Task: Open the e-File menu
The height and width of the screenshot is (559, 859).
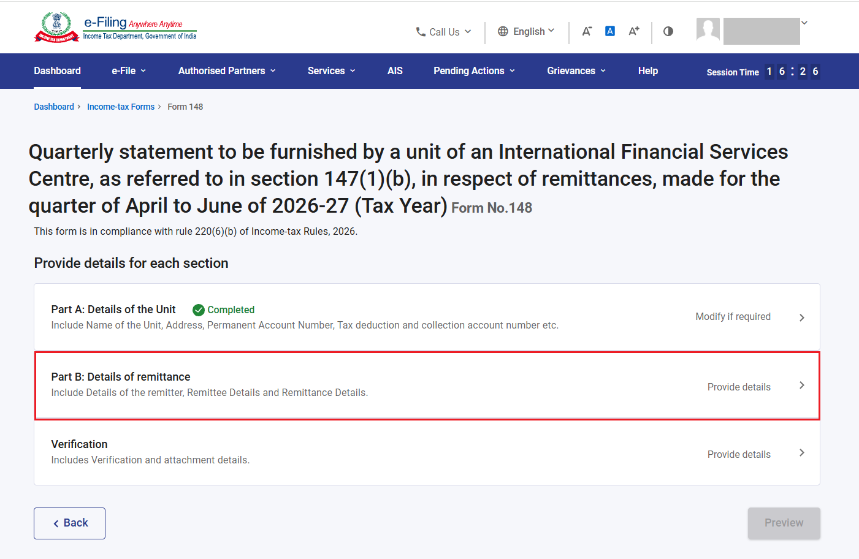Action: point(129,71)
